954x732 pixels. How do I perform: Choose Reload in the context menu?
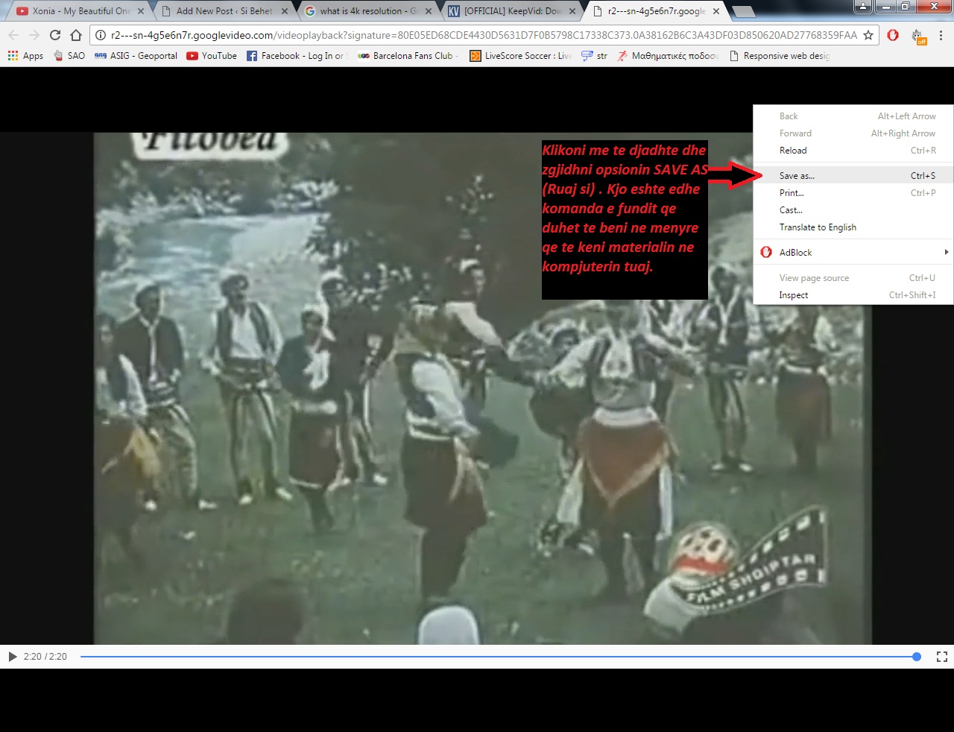pos(853,151)
